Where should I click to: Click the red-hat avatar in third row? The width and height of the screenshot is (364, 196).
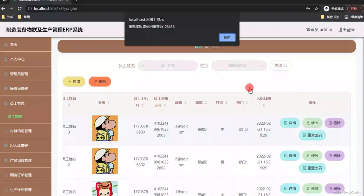pos(105,188)
